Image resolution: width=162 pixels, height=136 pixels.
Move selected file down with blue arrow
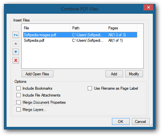point(16,52)
